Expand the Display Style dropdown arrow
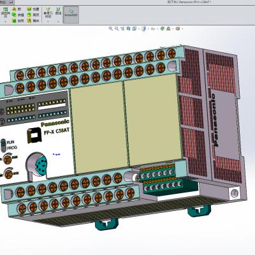255x255 pixels. pyautogui.click(x=149, y=29)
